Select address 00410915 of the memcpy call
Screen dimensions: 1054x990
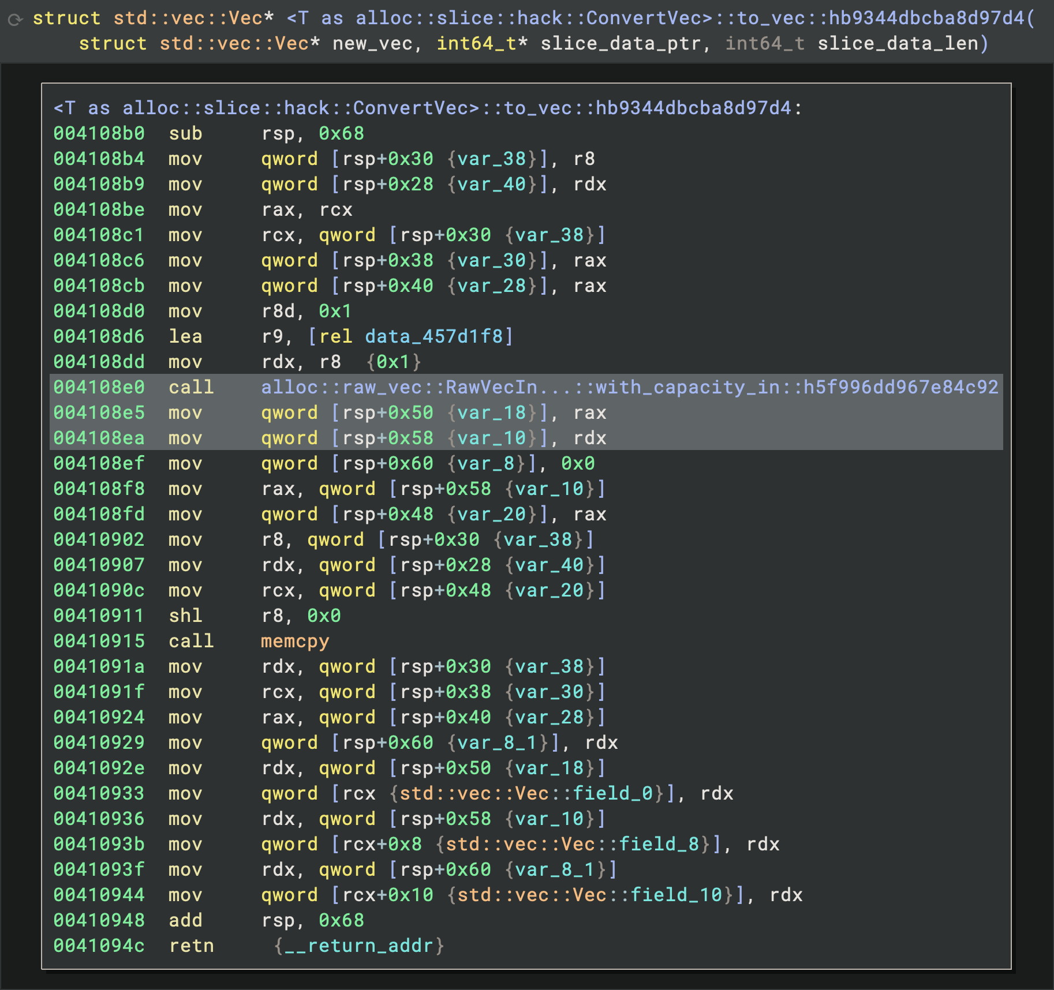coord(99,641)
